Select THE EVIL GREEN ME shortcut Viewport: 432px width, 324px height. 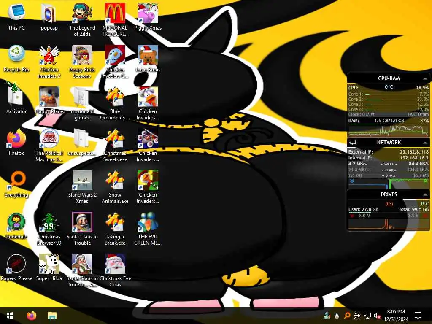click(x=148, y=229)
